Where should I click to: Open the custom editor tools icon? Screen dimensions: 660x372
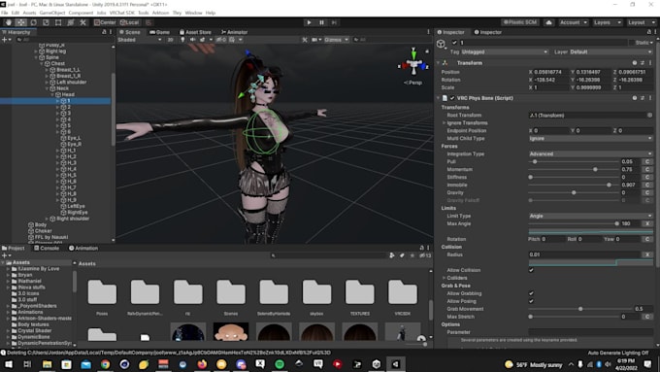[82, 22]
